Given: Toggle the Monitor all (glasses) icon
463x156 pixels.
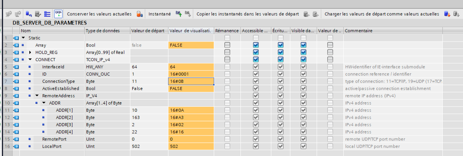Looking at the screenshot, I should click(58, 14).
